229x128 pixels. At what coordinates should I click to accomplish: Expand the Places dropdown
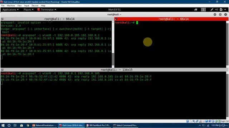[29, 10]
